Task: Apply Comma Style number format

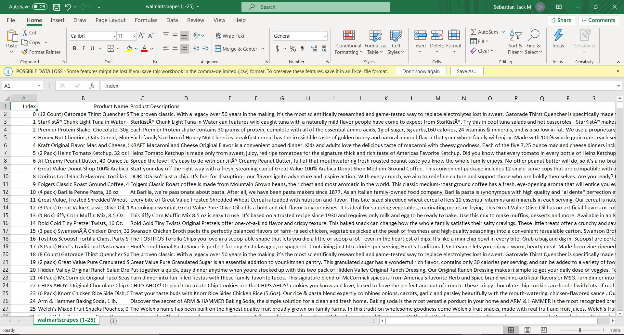Action: 302,49
